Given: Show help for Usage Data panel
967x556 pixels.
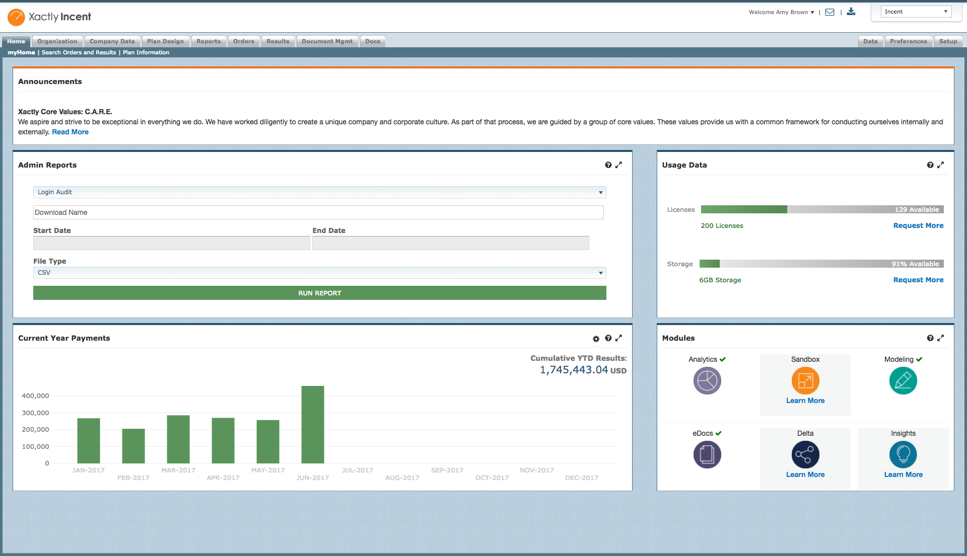Looking at the screenshot, I should click(930, 165).
